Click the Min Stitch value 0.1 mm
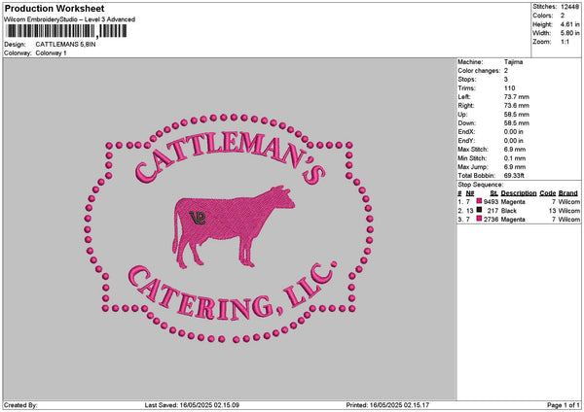Image resolution: width=584 pixels, height=412 pixels. coord(515,158)
